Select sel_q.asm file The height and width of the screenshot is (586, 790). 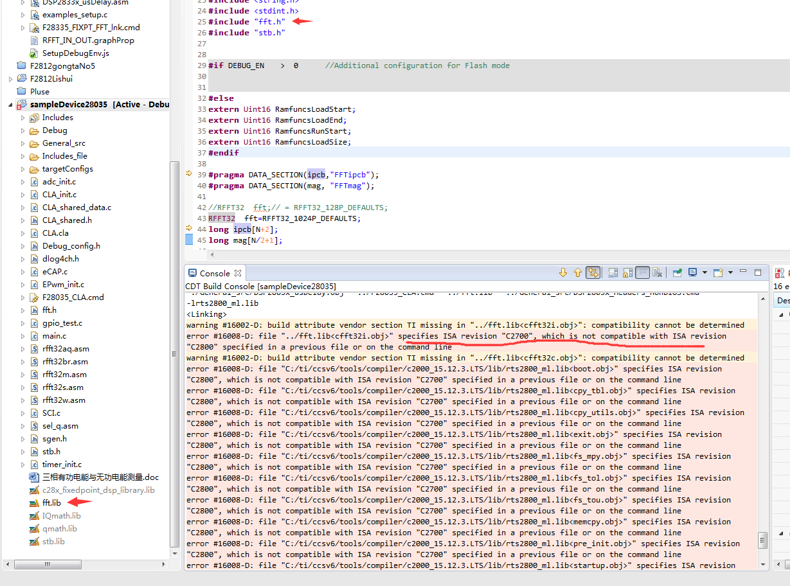coord(60,425)
